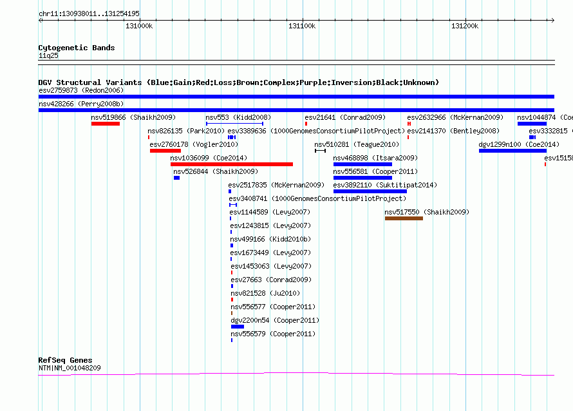Click the small blue nsv526844 (Shaikh2009) block

click(x=176, y=178)
